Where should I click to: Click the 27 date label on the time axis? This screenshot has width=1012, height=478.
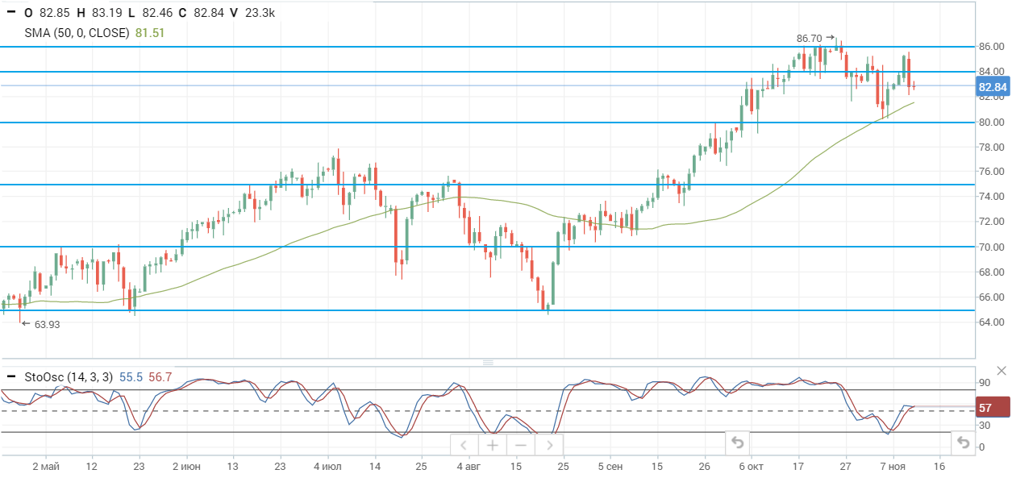click(x=845, y=467)
